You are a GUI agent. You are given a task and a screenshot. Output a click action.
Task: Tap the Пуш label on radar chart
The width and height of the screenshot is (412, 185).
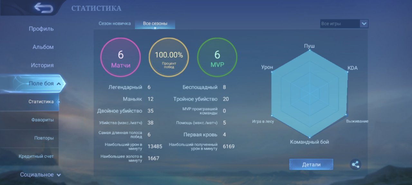point(309,46)
